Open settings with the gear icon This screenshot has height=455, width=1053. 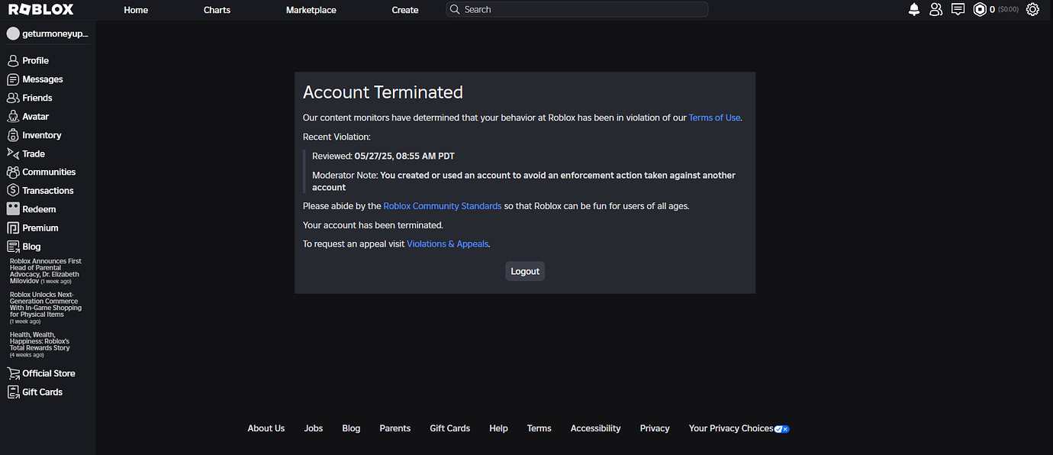pyautogui.click(x=1032, y=8)
